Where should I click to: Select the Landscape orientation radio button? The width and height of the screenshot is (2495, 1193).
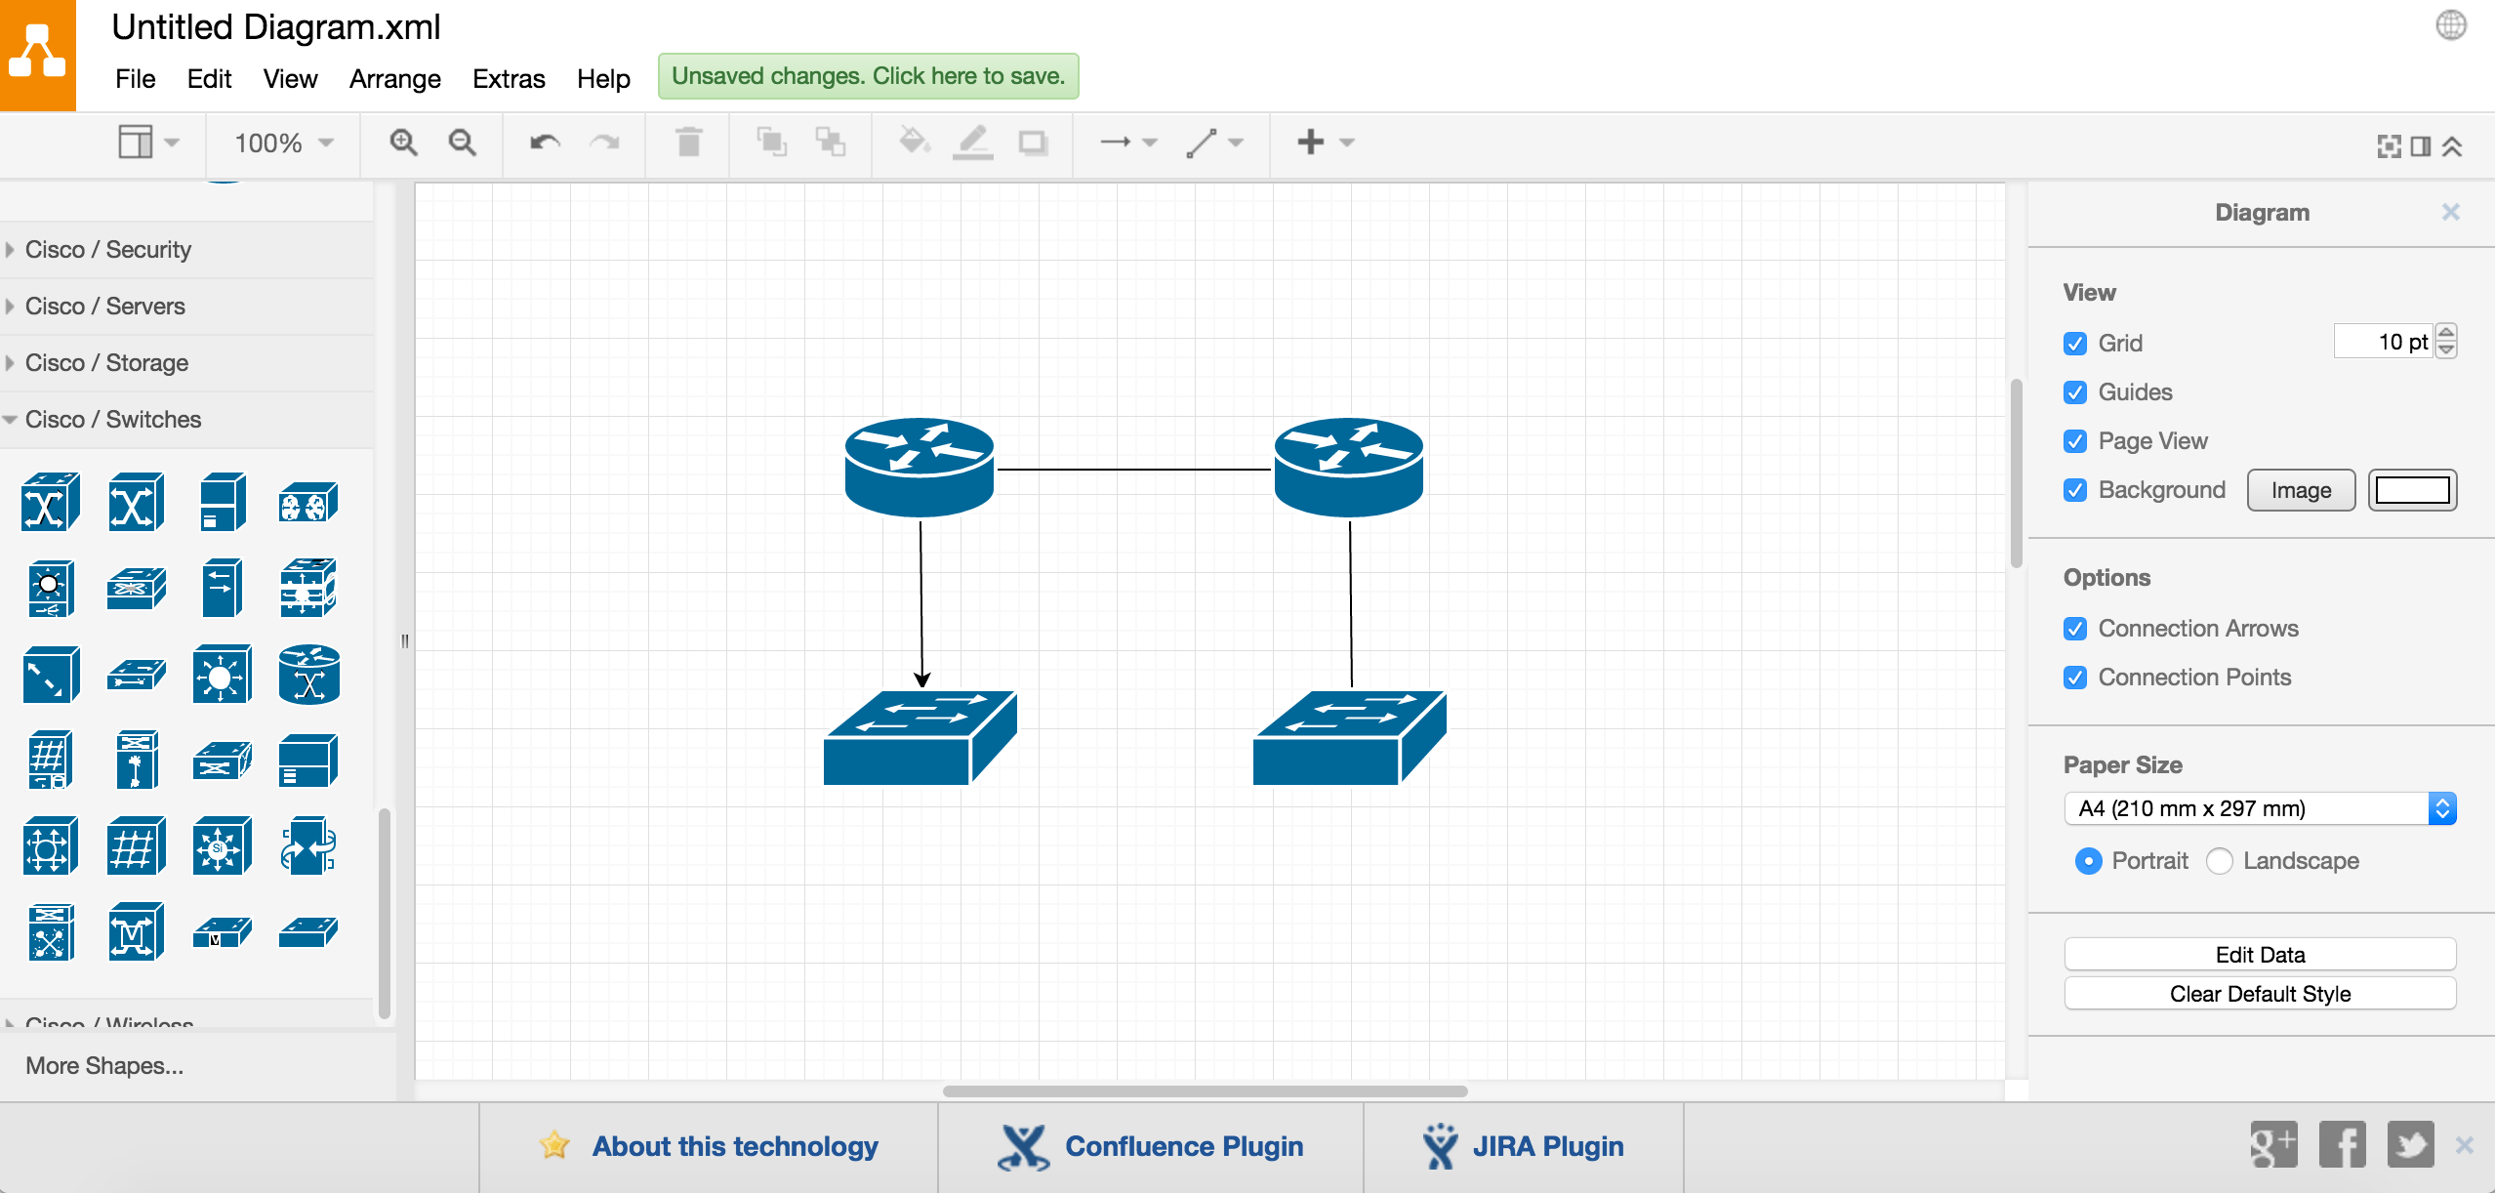(x=2219, y=861)
